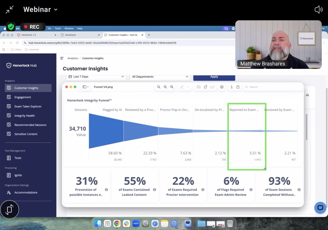The width and height of the screenshot is (328, 230).
Task: Open the Window menu in menu bar
Action: pyautogui.click(x=69, y=28)
